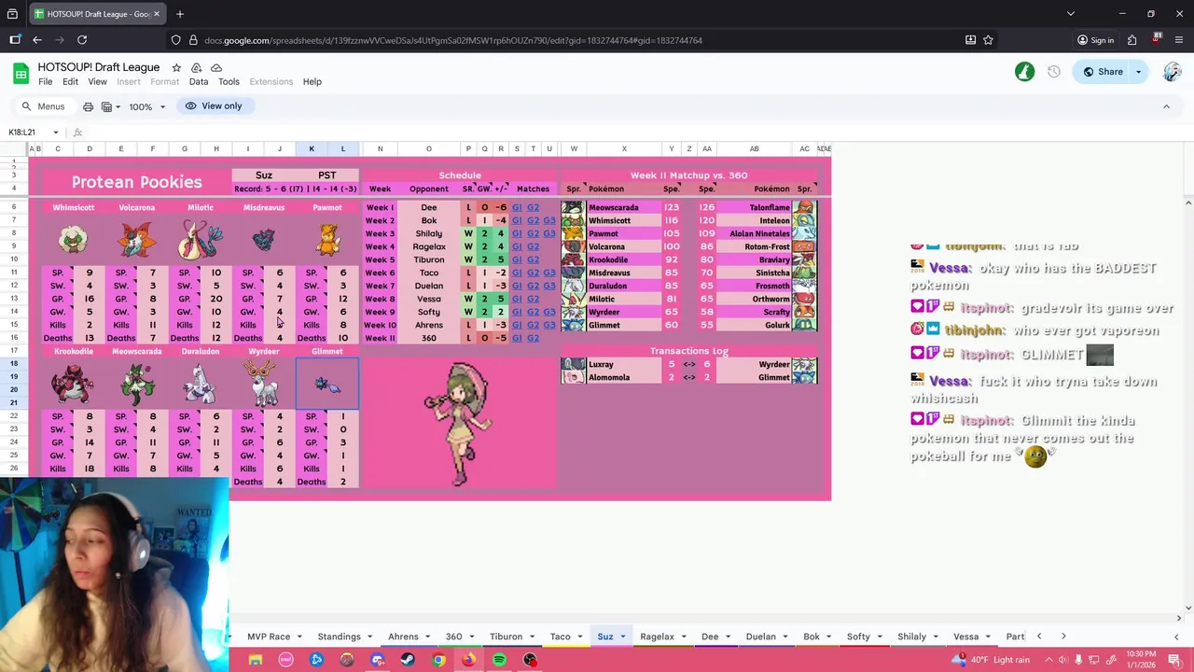Screen dimensions: 1194x672
Task: Open the Tools menu
Action: pyautogui.click(x=229, y=82)
